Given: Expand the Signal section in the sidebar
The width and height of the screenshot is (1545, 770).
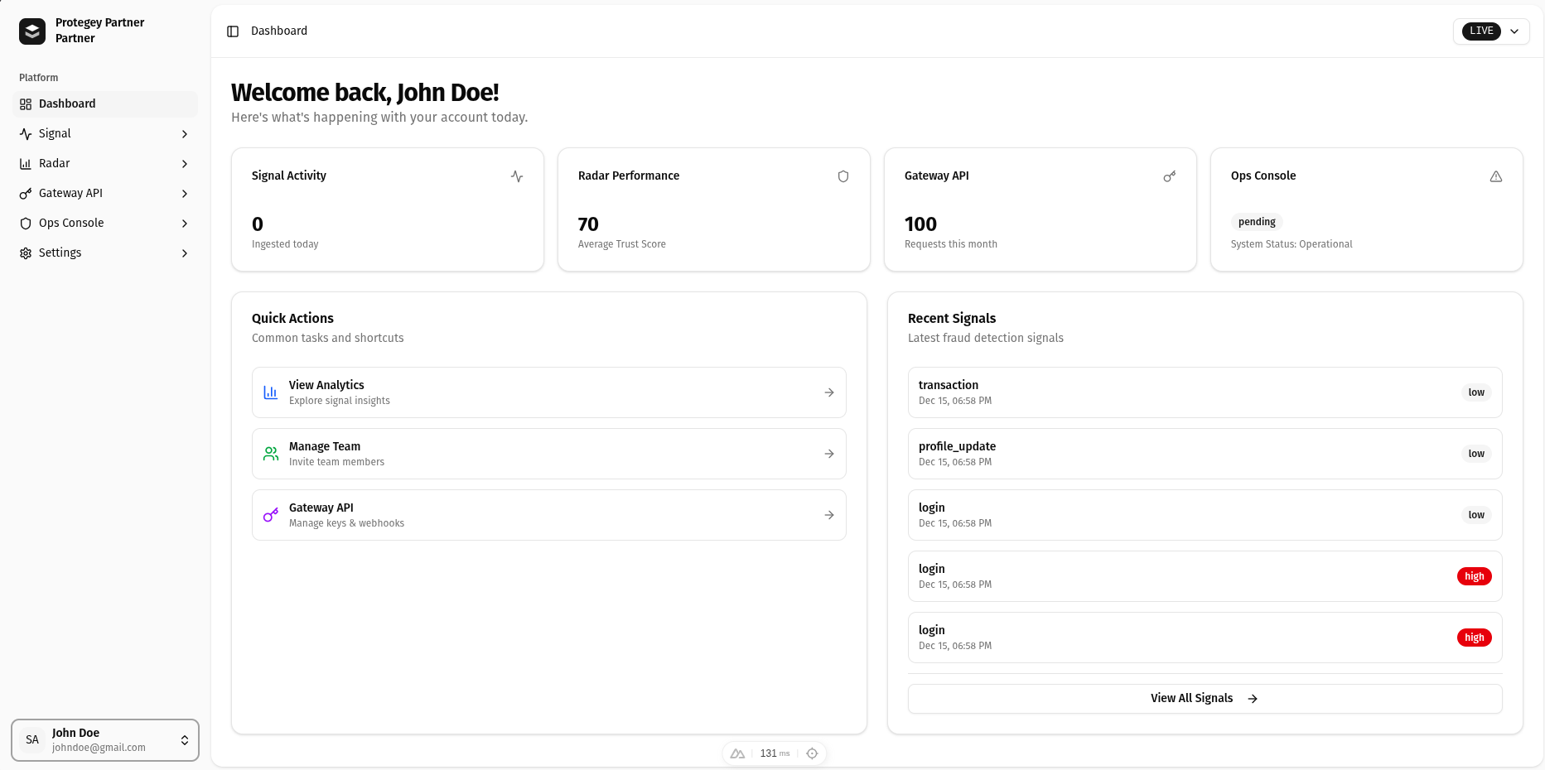Looking at the screenshot, I should pyautogui.click(x=184, y=133).
